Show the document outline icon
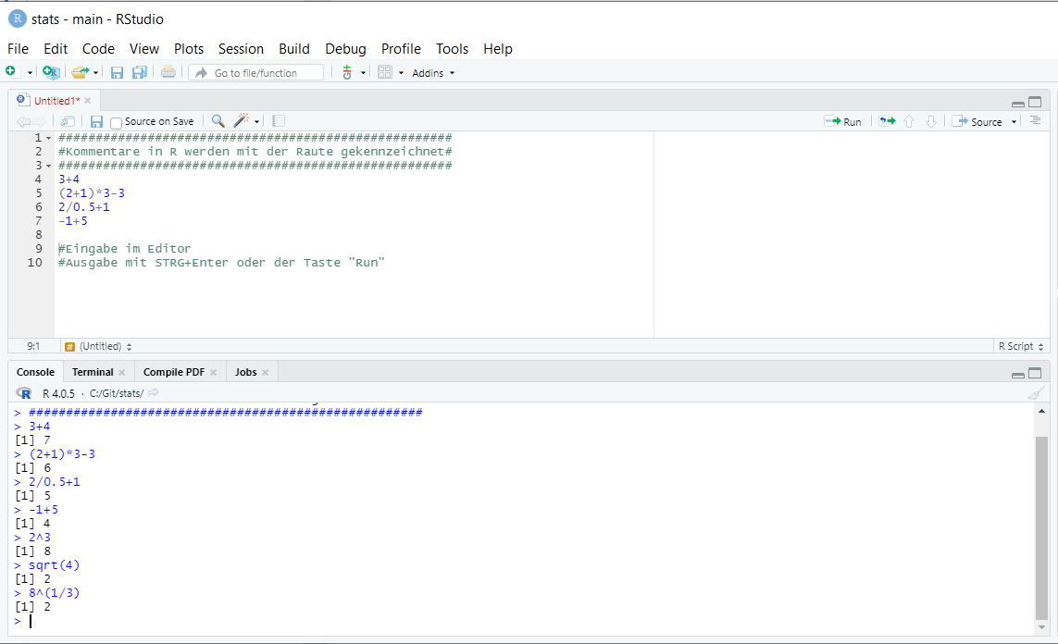This screenshot has height=644, width=1058. (1035, 121)
